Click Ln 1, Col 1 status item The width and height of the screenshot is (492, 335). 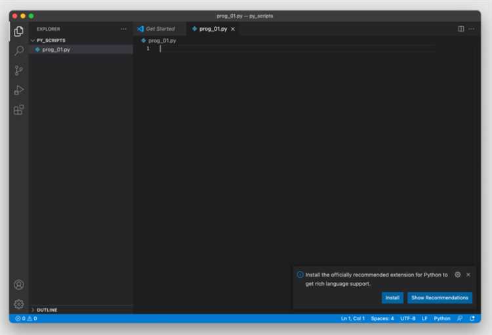[353, 319]
